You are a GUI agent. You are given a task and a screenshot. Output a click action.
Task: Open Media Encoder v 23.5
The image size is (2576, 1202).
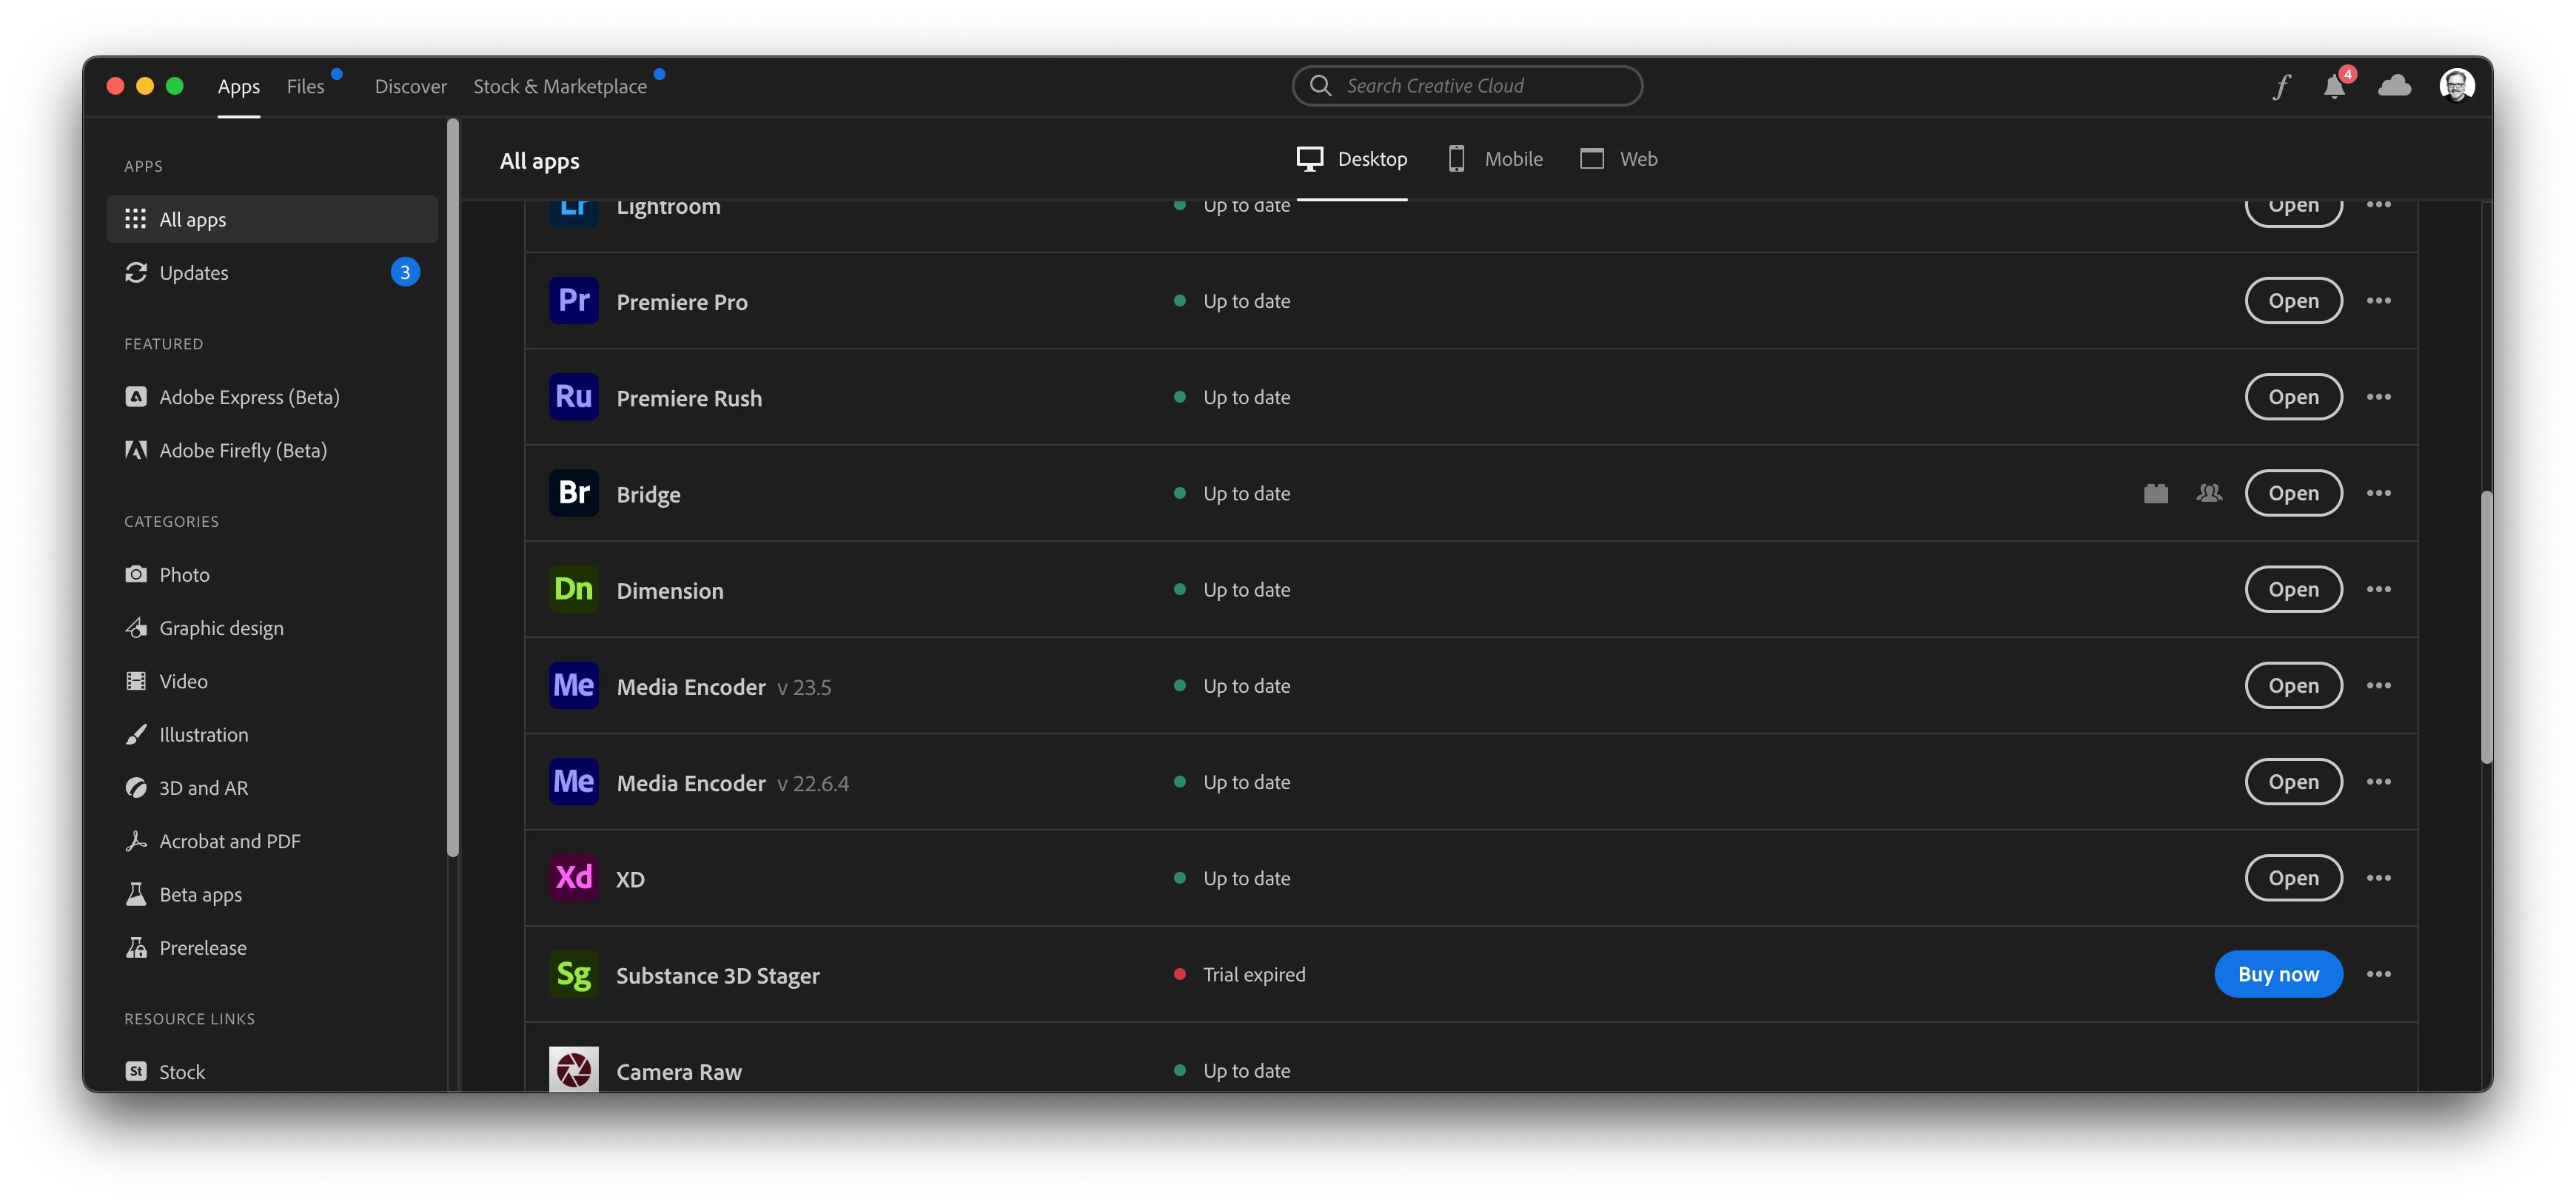pyautogui.click(x=2293, y=686)
